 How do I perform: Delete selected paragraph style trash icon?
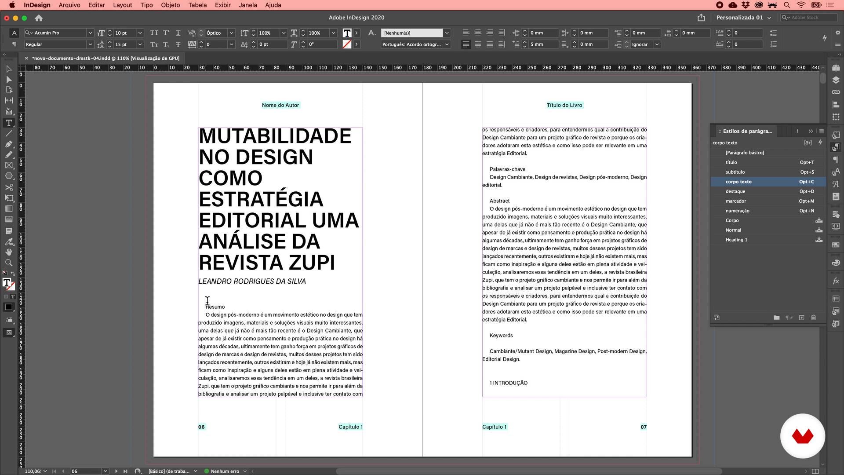pyautogui.click(x=814, y=318)
